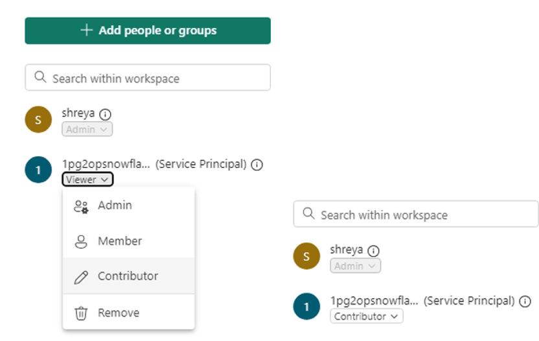Click the Add people or groups button
Image resolution: width=539 pixels, height=341 pixels.
148,30
